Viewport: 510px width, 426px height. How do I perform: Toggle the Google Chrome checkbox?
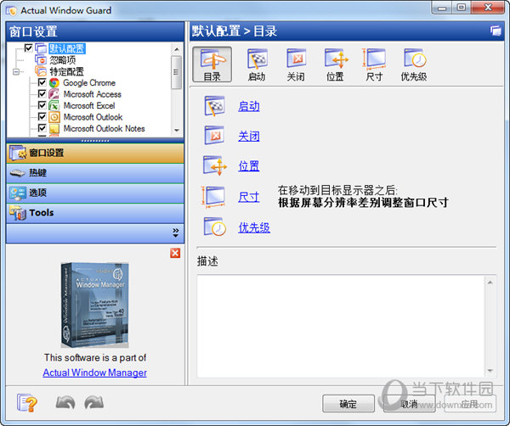(x=42, y=82)
